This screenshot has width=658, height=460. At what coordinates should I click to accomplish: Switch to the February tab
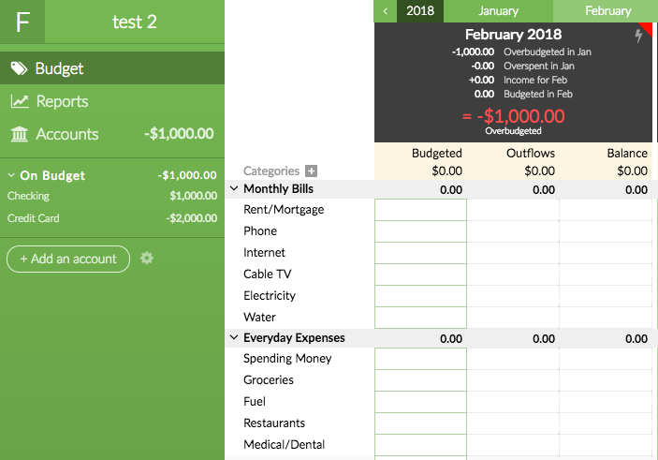[606, 11]
